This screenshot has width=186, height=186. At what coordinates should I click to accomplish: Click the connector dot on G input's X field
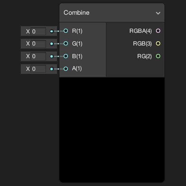click(x=52, y=44)
